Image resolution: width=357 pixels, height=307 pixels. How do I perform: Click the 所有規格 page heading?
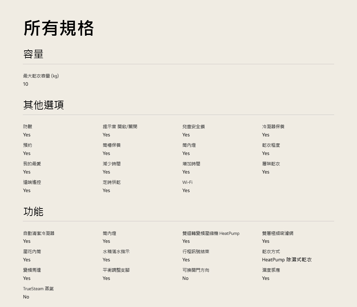(x=59, y=28)
